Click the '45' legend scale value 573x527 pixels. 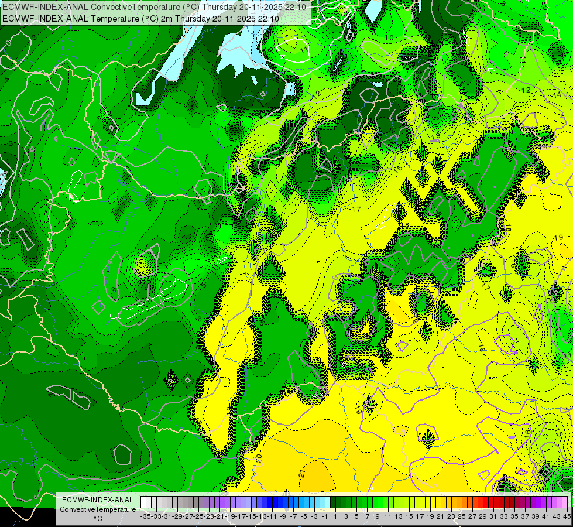click(567, 517)
